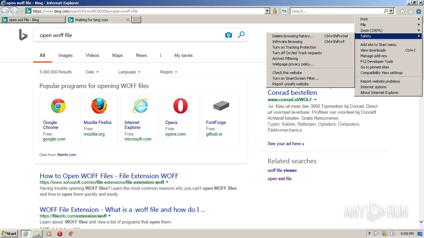Launch media player from taskbar
The width and height of the screenshot is (424, 238).
(x=49, y=234)
